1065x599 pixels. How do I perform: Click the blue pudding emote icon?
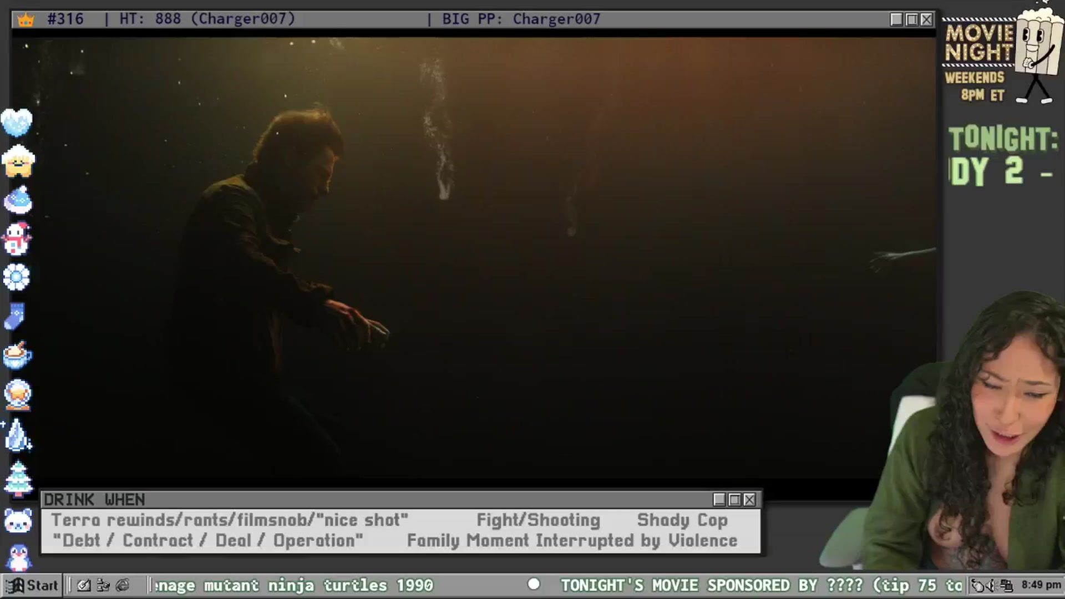(x=18, y=200)
